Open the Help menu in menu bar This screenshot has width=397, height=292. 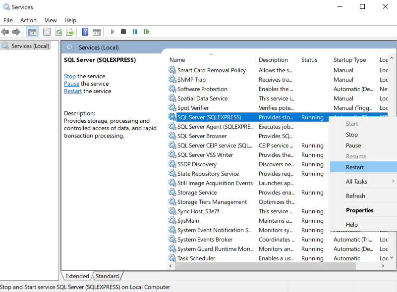click(70, 20)
